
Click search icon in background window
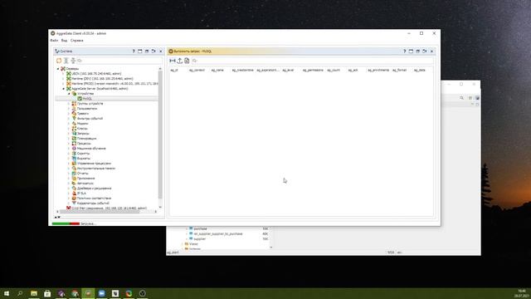(461, 98)
